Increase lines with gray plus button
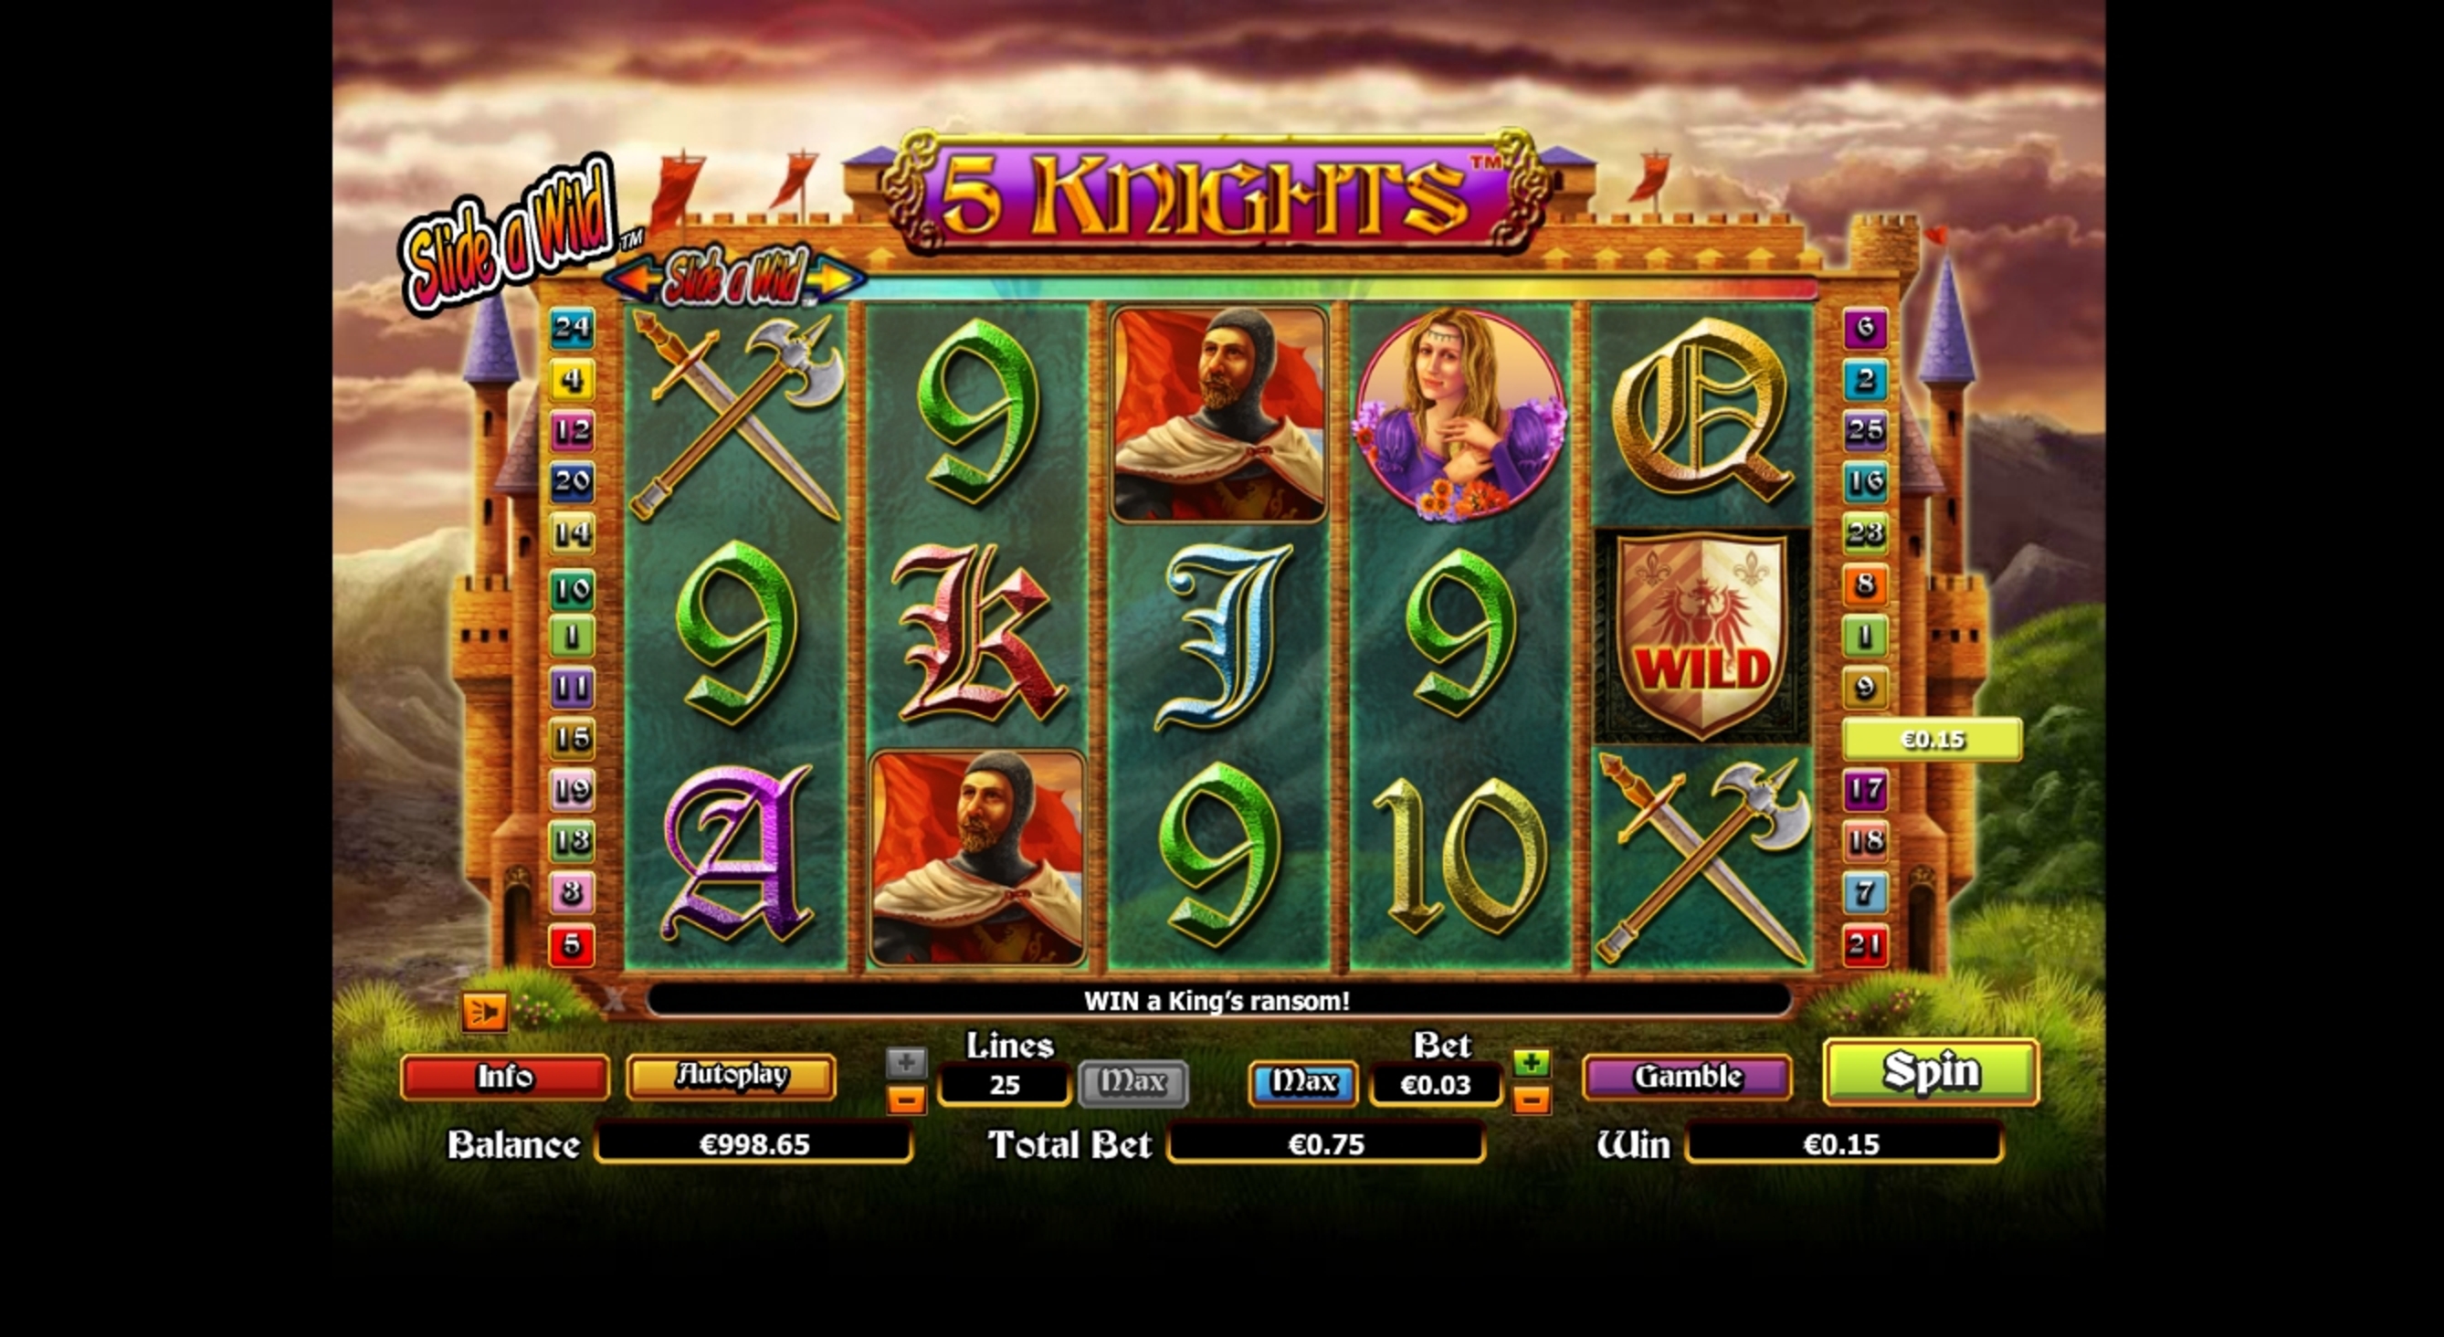2444x1337 pixels. click(x=906, y=1063)
